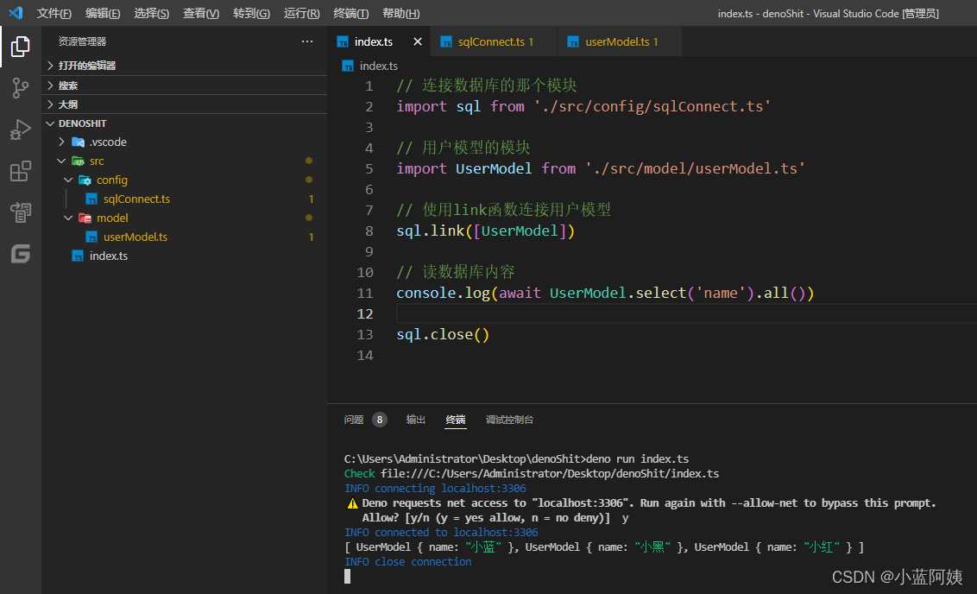Screen dimensions: 977x594
Task: Click the file:///C:/Users/Administrator path in terminal
Action: 550,474
